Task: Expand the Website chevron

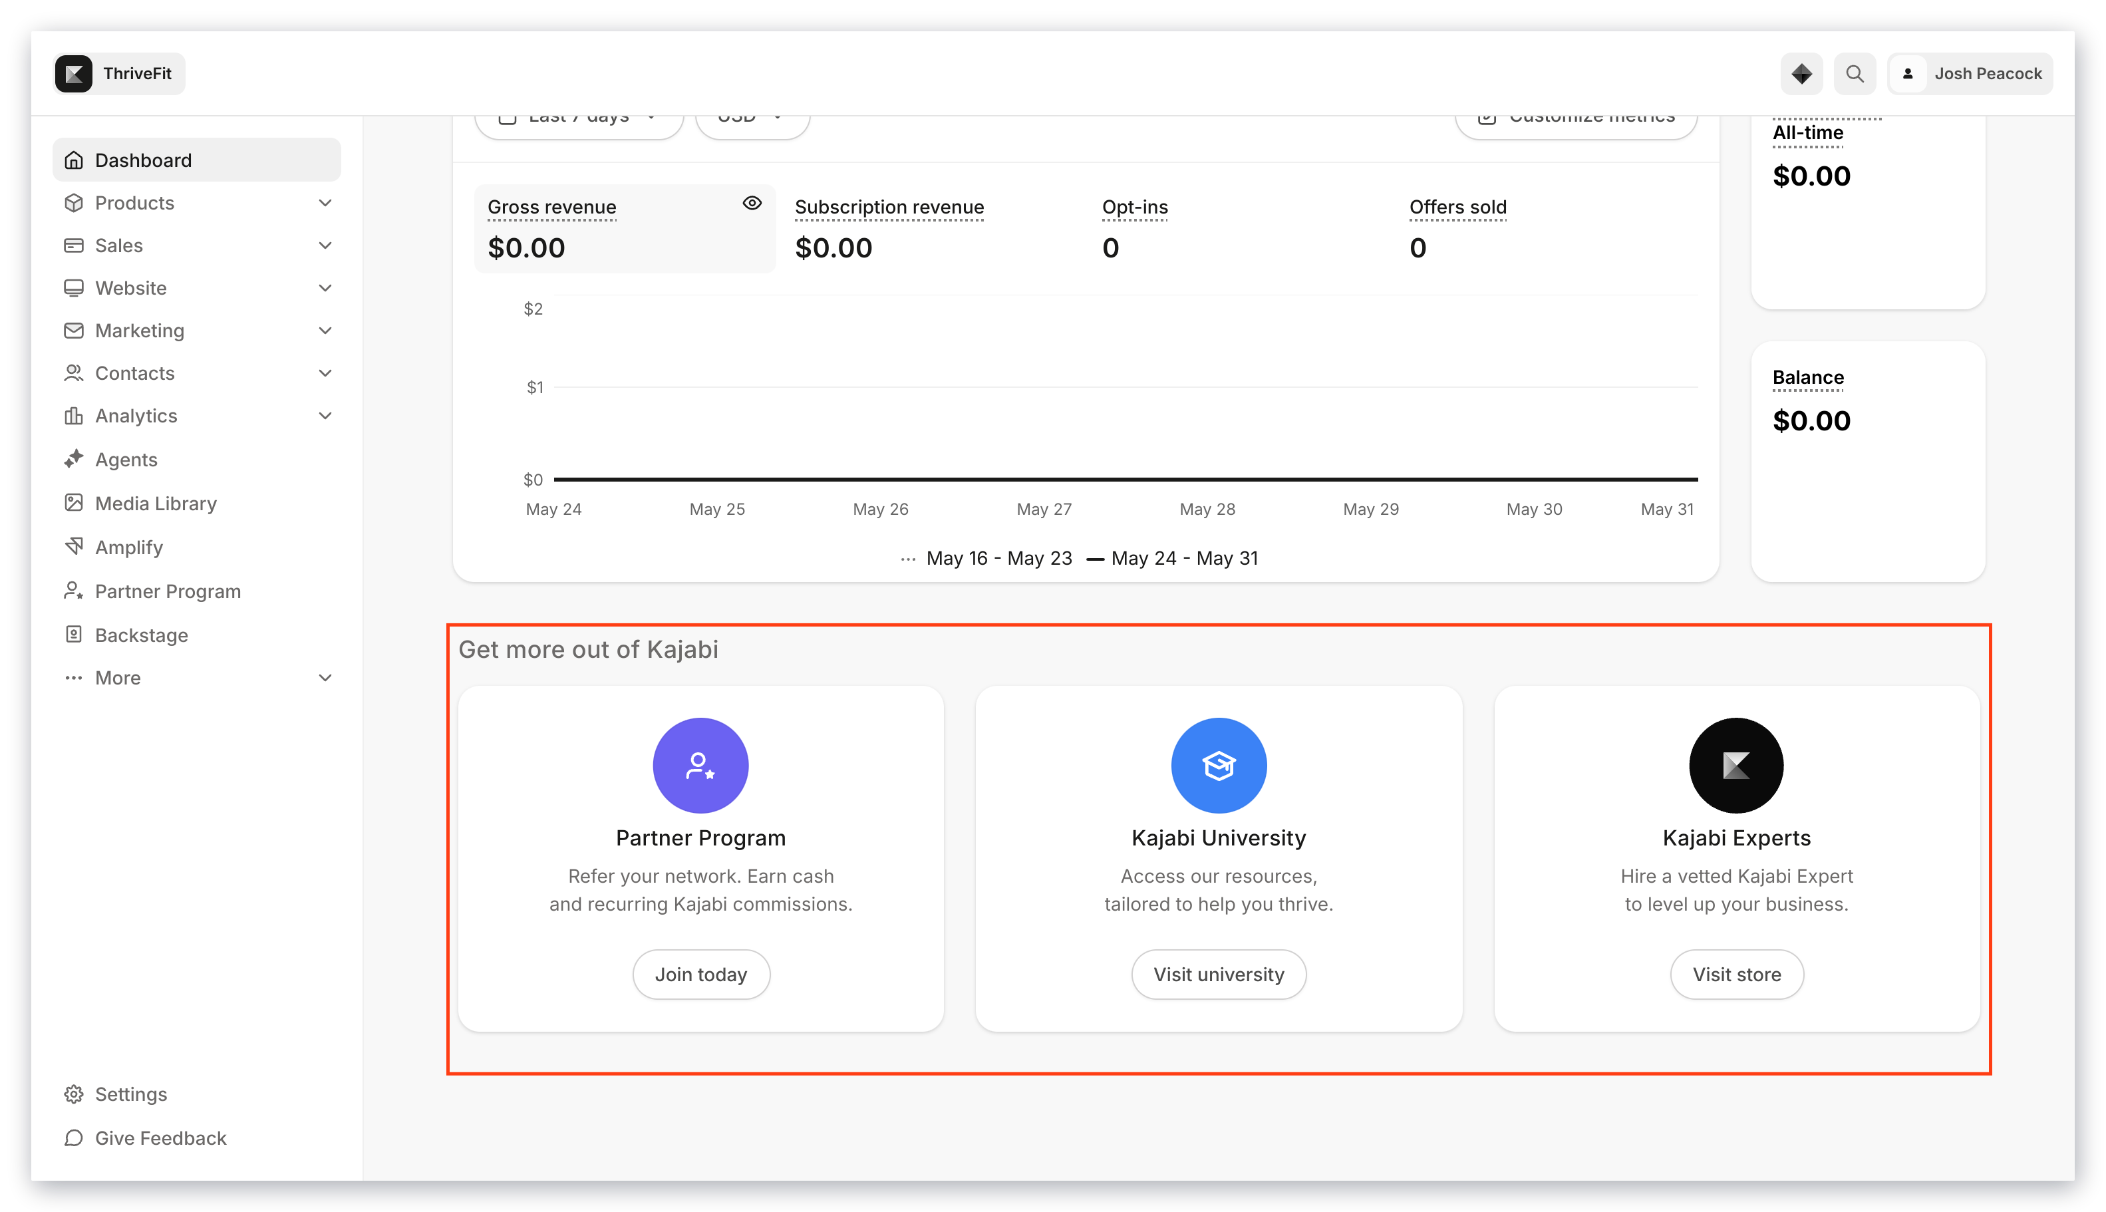Action: 325,288
